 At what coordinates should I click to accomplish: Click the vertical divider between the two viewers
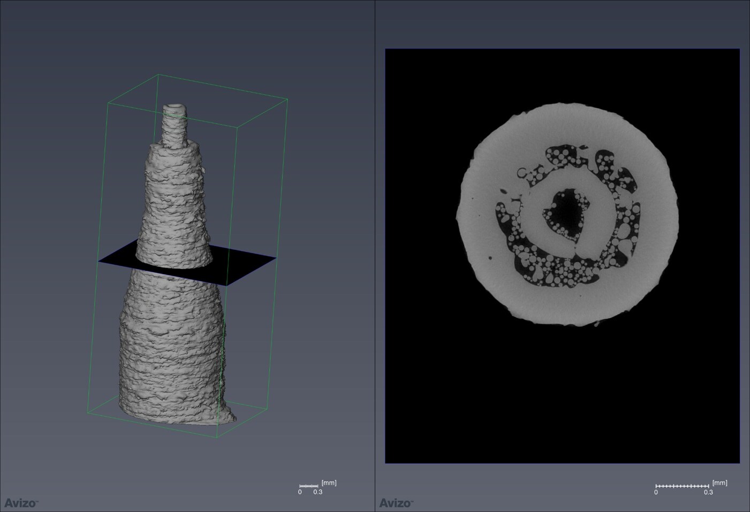375,256
